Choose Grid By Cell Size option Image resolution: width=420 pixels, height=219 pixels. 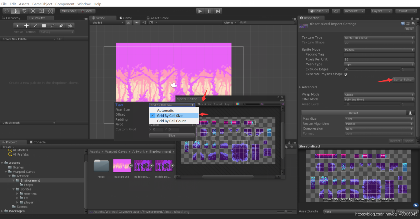(x=174, y=116)
